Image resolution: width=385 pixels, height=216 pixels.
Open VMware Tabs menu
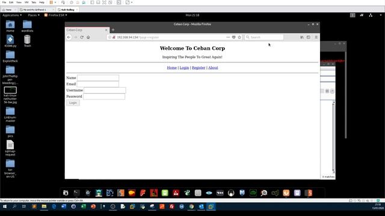point(34,2)
